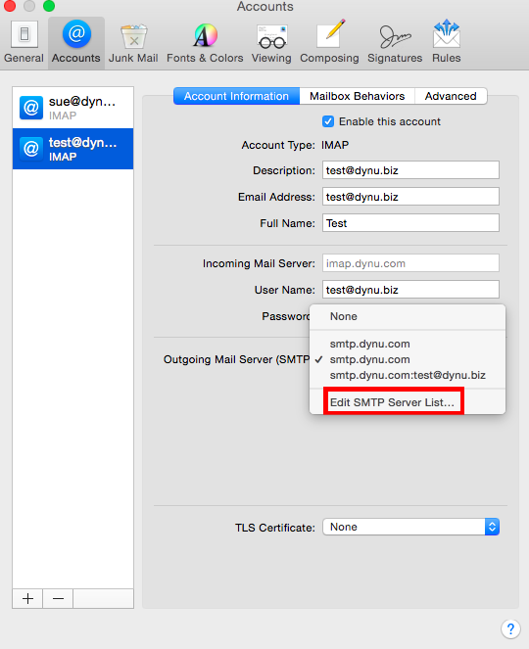Add a new account with plus button
The height and width of the screenshot is (649, 529).
tap(27, 598)
